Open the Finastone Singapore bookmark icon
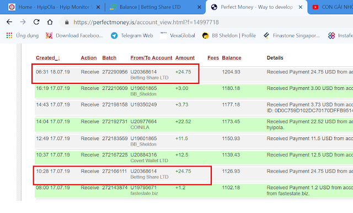353x213 pixels. tap(266, 35)
